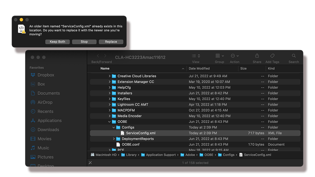Go to Library in the path bar
Viewport: 315px width, 177px height.
coord(129,155)
